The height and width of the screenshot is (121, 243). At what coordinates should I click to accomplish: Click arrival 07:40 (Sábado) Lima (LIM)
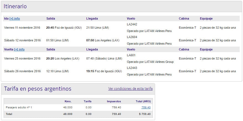pos(104,58)
